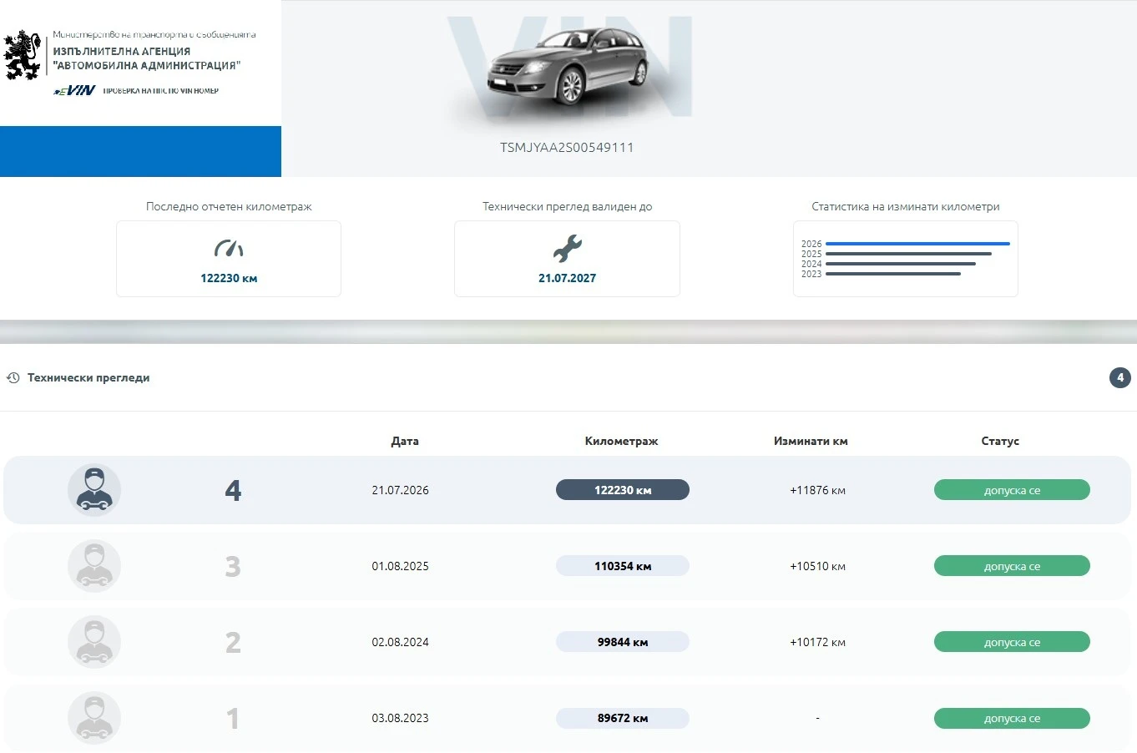Click the eVIN logo
This screenshot has height=753, width=1137.
(75, 90)
